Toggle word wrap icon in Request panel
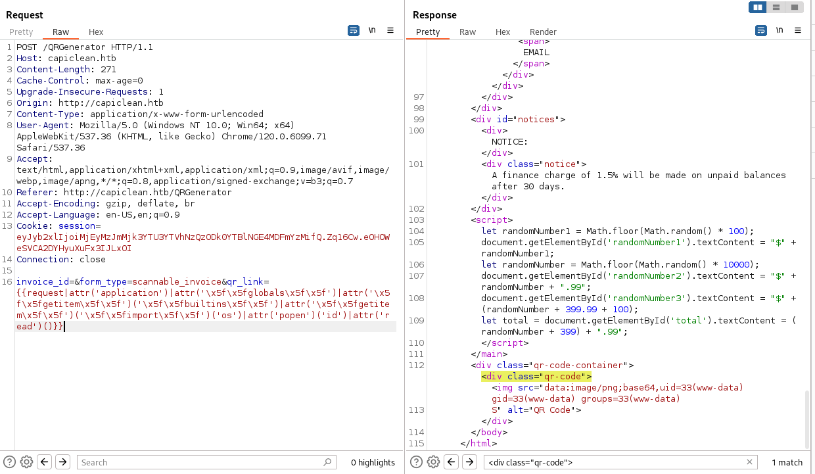Image resolution: width=815 pixels, height=474 pixels. pos(354,30)
